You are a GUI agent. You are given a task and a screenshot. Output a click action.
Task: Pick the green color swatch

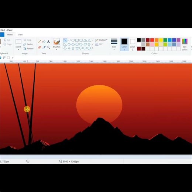(165, 40)
